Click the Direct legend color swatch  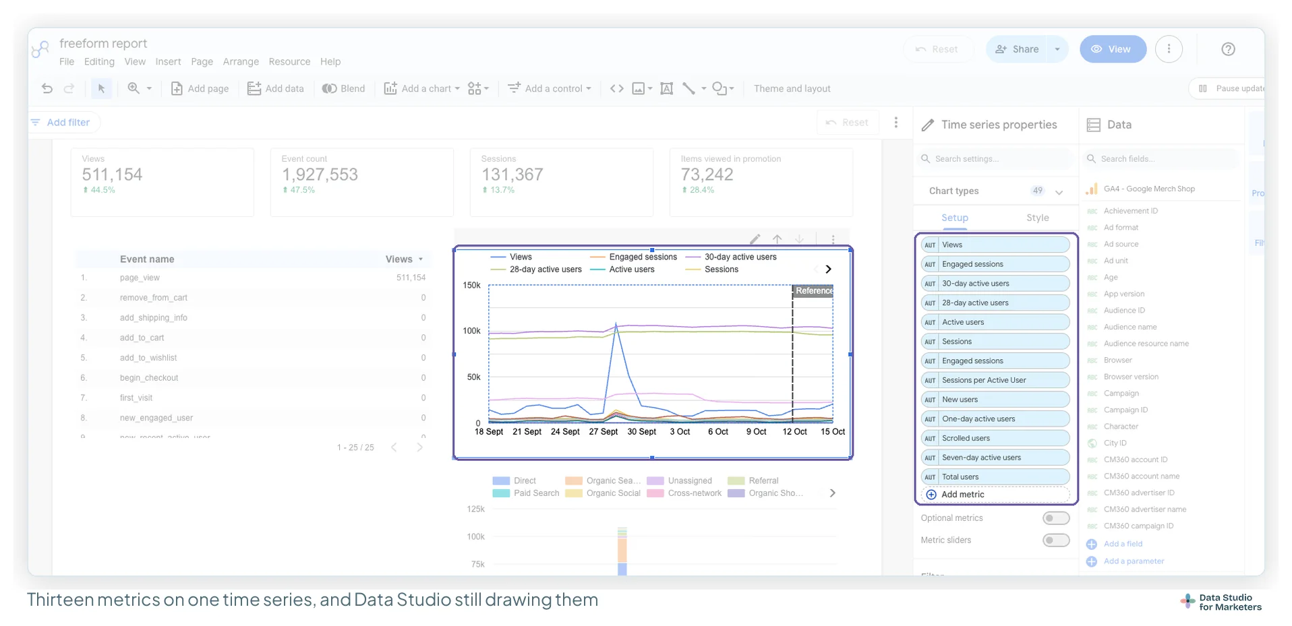[501, 481]
